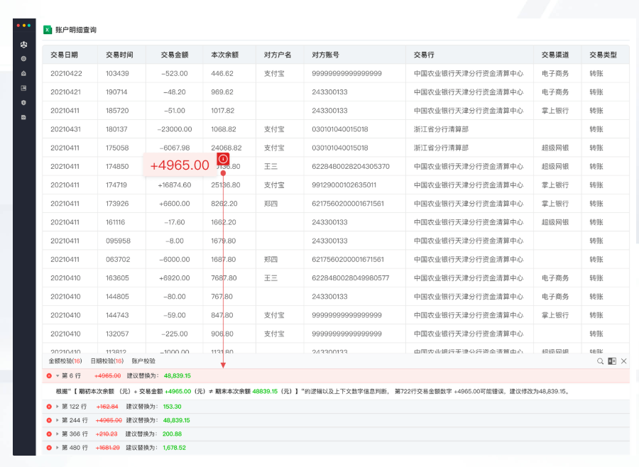Click the balance cell 1068.82
The height and width of the screenshot is (467, 639).
click(224, 129)
